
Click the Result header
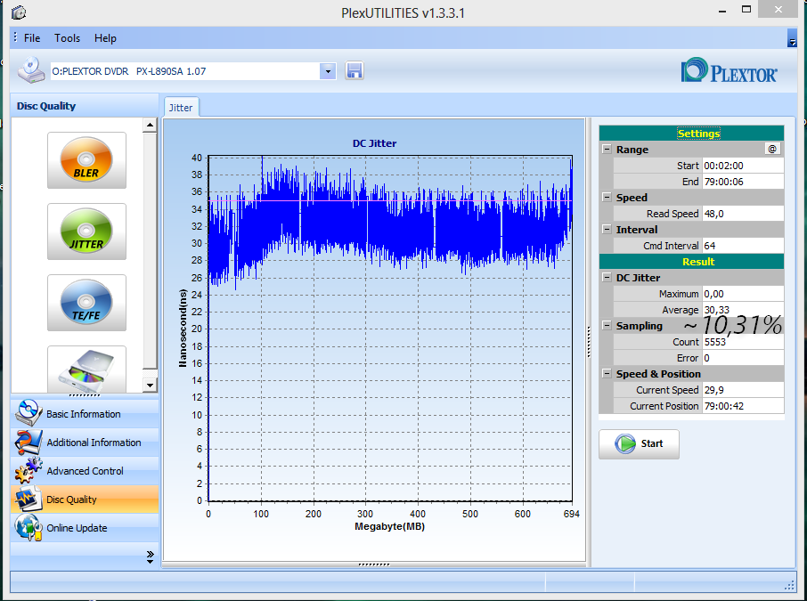tap(691, 262)
